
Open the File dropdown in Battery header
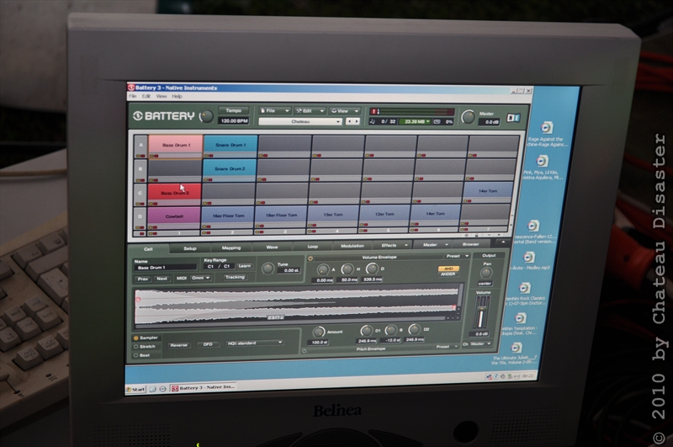click(275, 111)
